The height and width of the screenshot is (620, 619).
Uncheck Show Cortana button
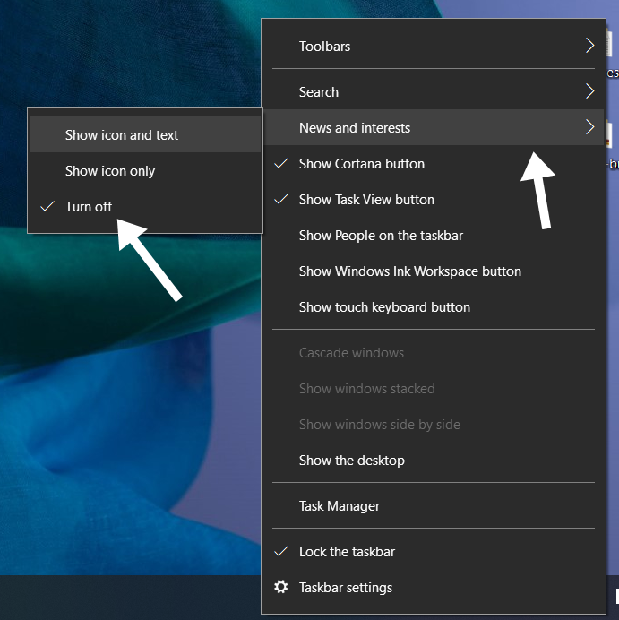pos(434,164)
